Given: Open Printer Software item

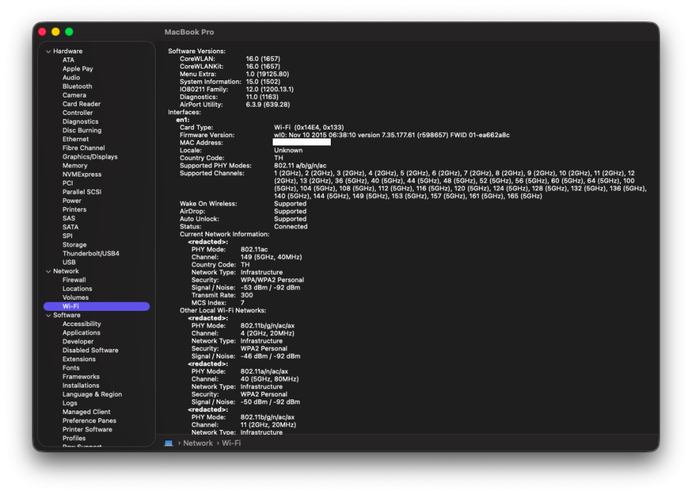Looking at the screenshot, I should click(87, 430).
